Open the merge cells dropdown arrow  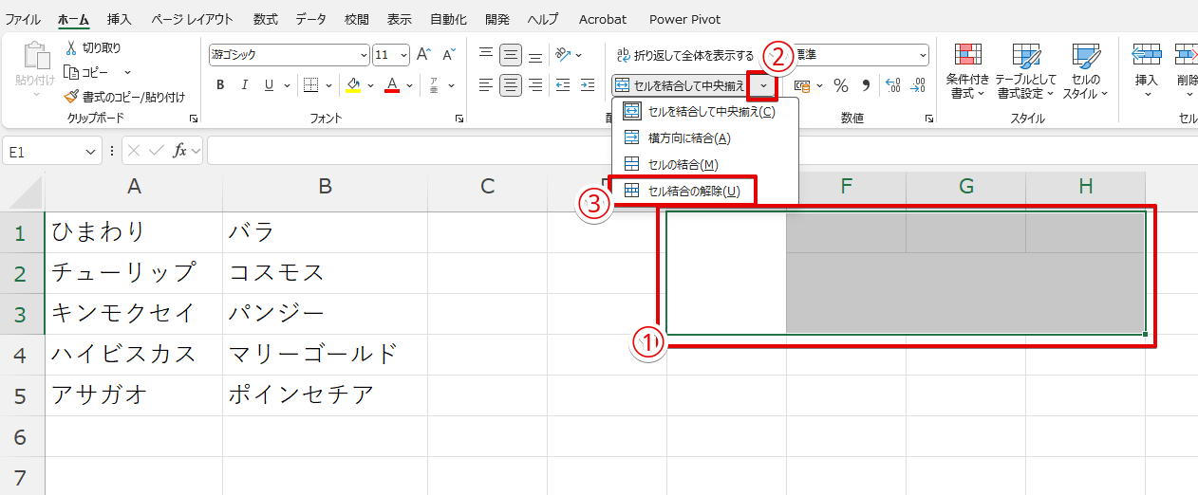point(763,86)
